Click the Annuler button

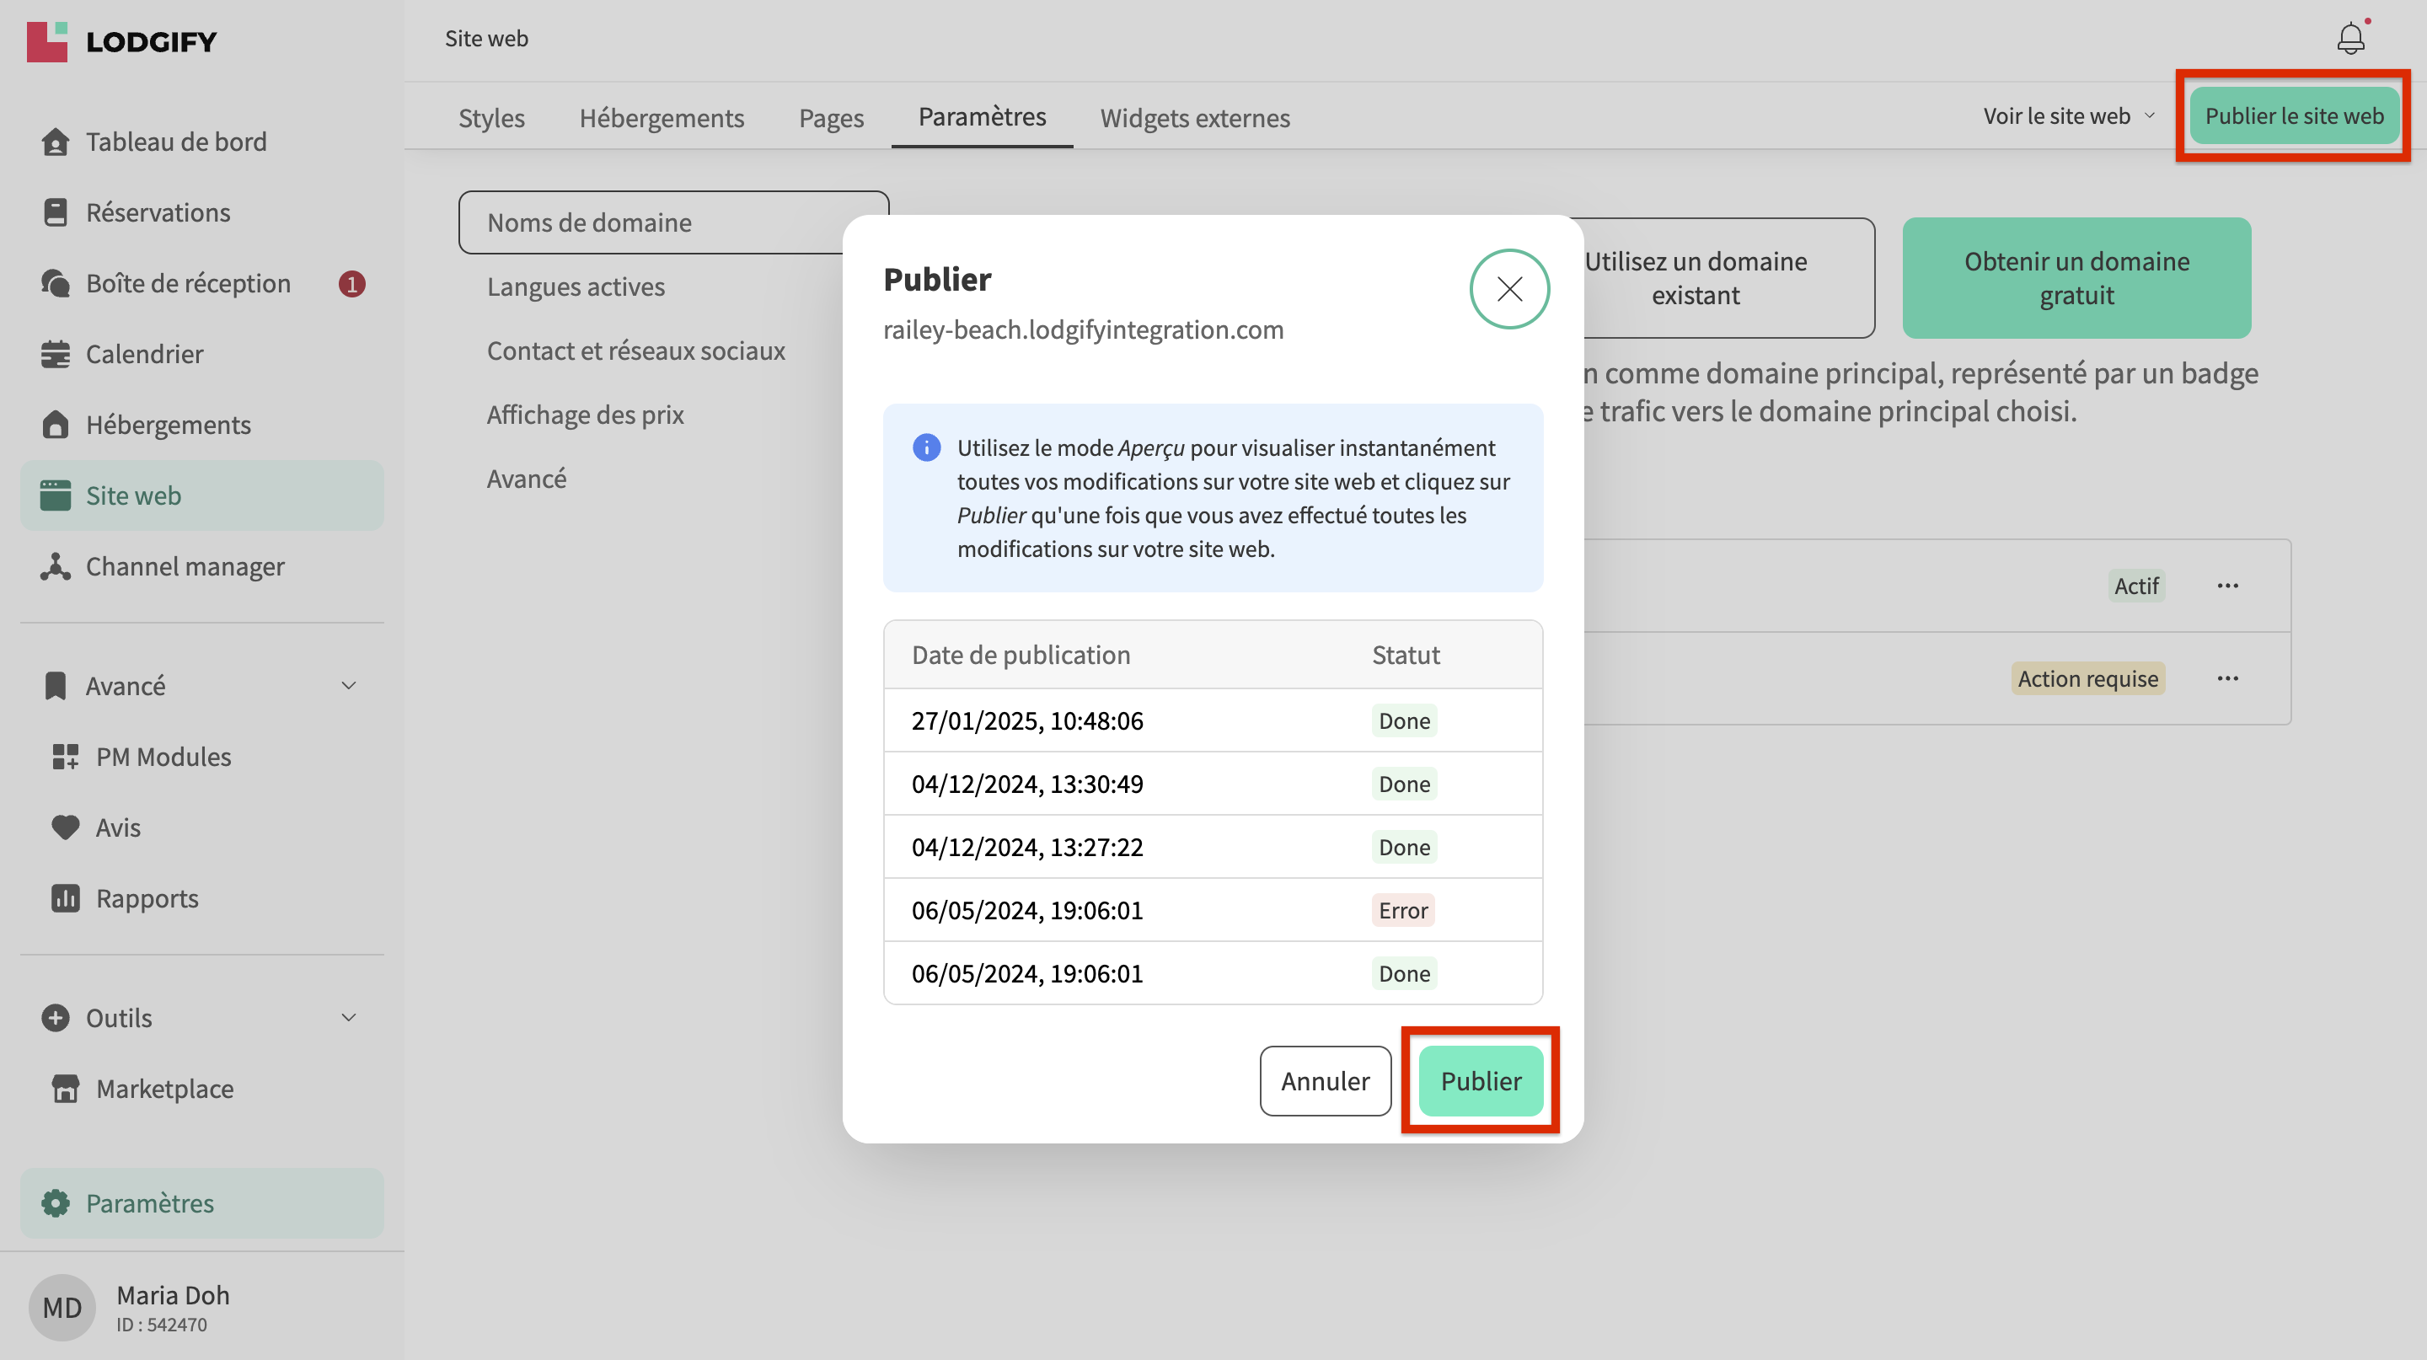[x=1325, y=1080]
